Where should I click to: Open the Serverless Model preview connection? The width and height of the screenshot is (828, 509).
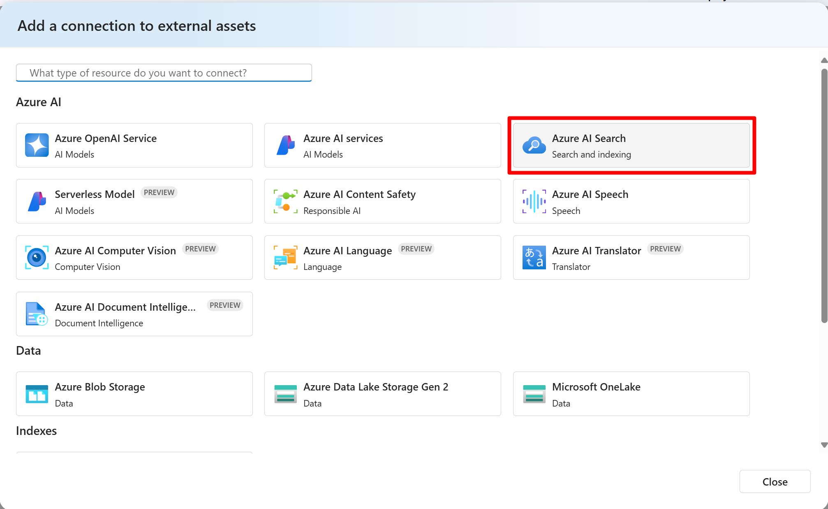(134, 201)
